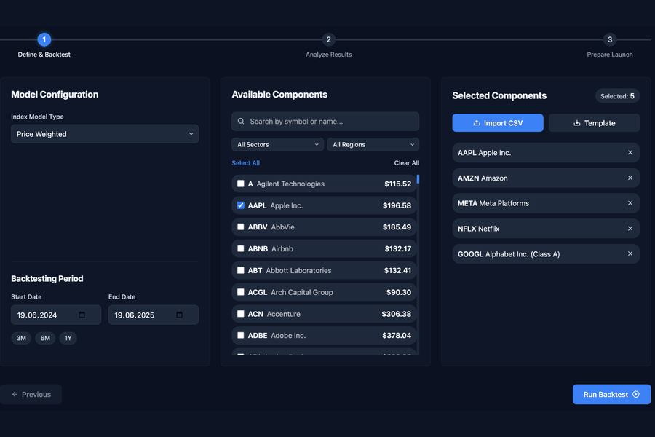Viewport: 655px width, 437px height.
Task: Uncheck the AAPL Apple Inc. checkbox
Action: (241, 205)
